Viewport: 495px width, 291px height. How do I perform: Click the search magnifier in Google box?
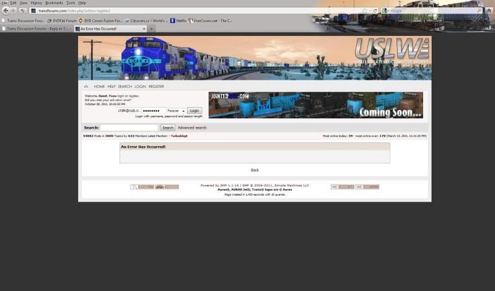point(480,11)
